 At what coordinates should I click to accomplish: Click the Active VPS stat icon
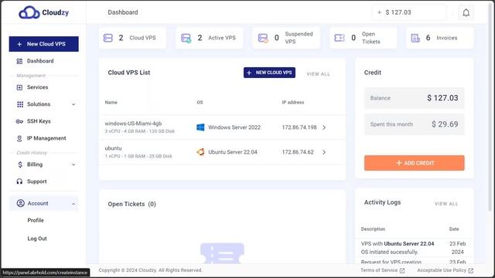coord(186,38)
